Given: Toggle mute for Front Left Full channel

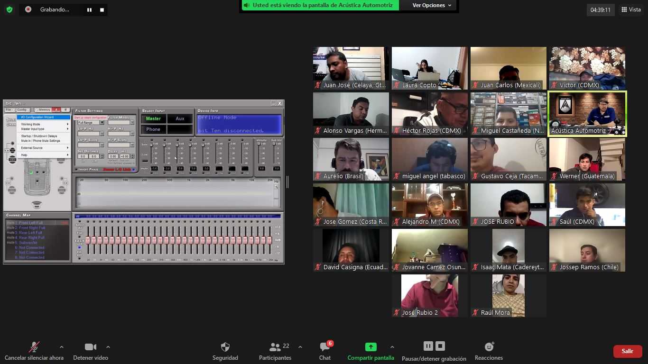Looking at the screenshot, I should point(10,223).
